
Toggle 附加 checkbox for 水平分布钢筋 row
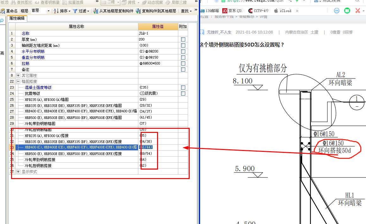(x=183, y=51)
